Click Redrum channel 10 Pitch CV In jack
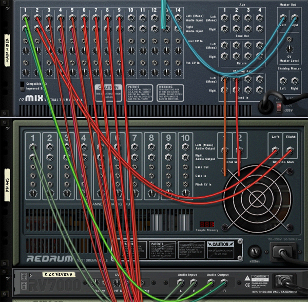 (185, 184)
